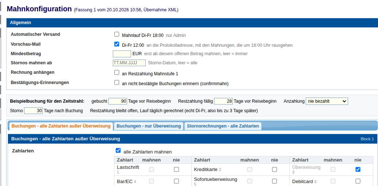Click the 'Stornos mahnen ab' label
Screen dimensions: 378x186
click(31, 63)
